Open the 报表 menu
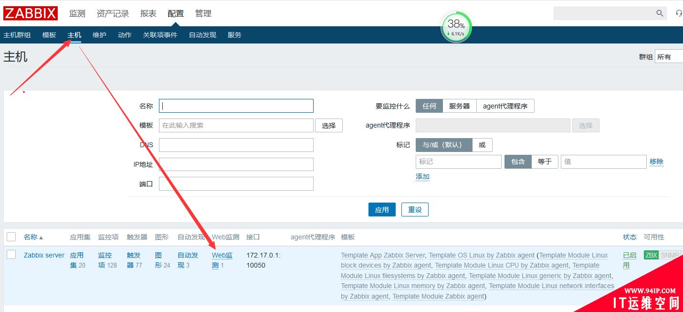Image resolution: width=683 pixels, height=312 pixels. pyautogui.click(x=148, y=13)
